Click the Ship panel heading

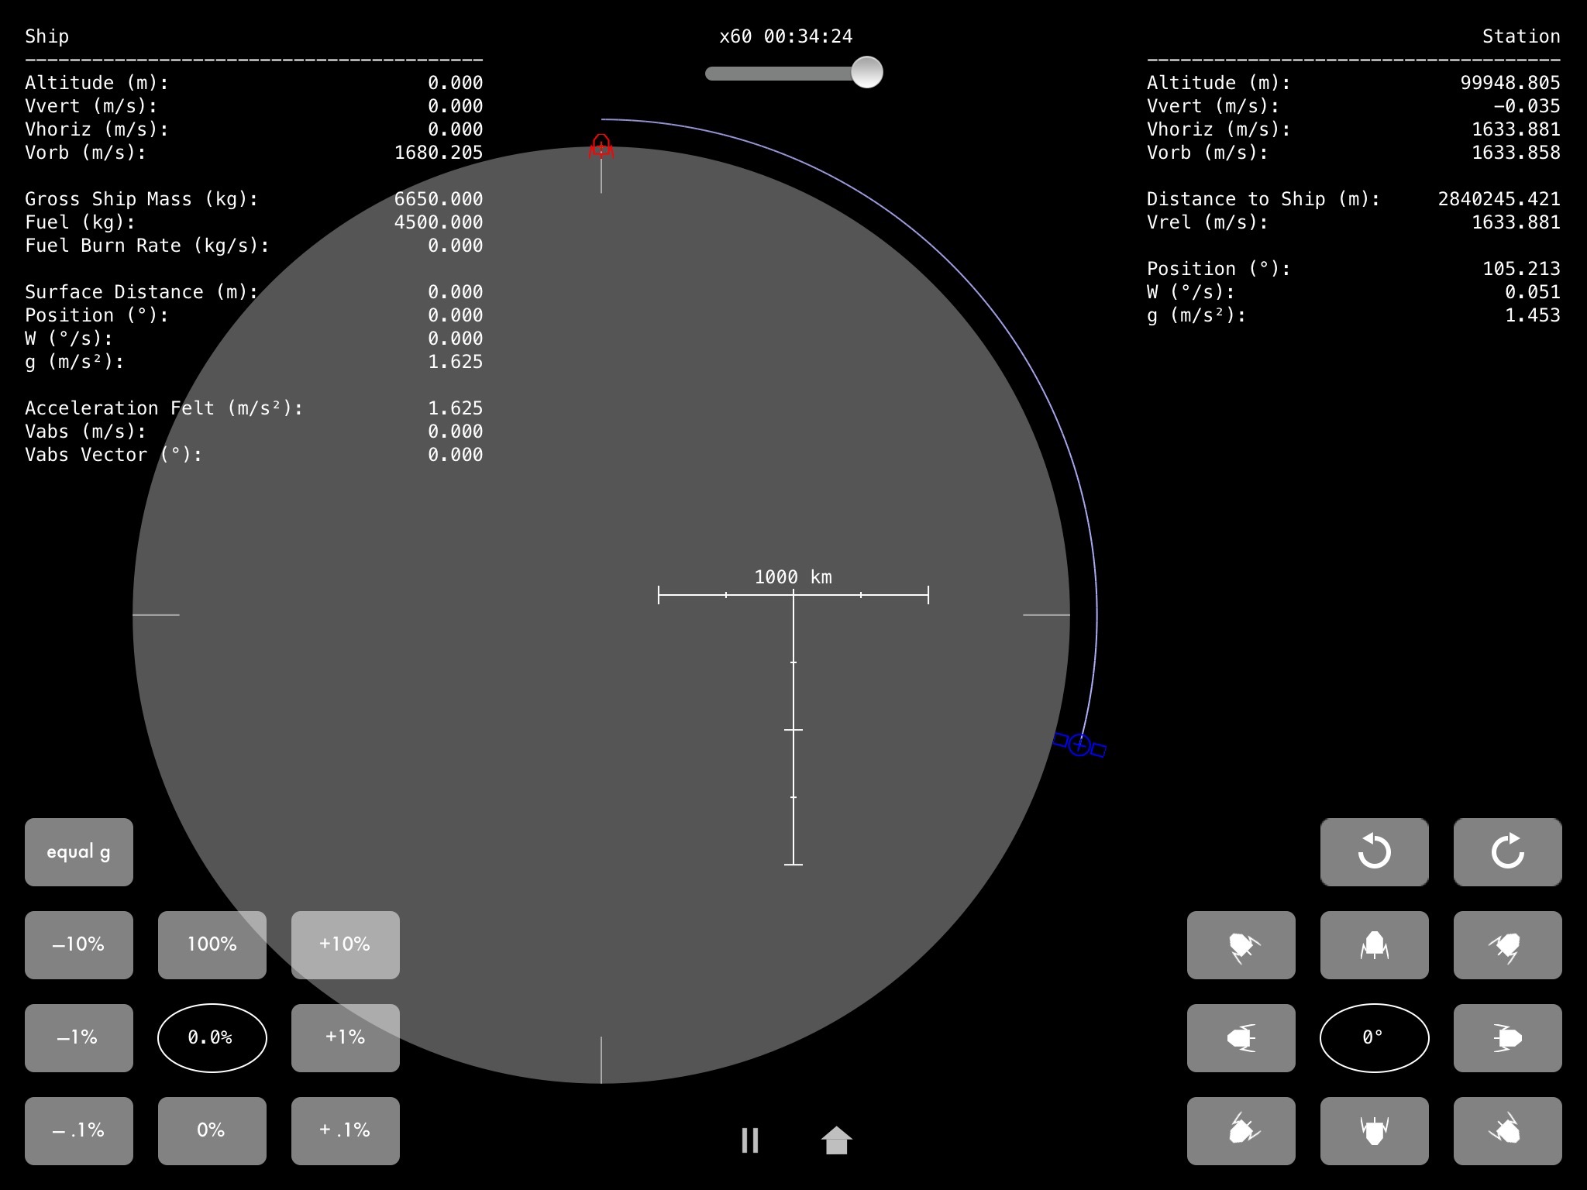[46, 36]
